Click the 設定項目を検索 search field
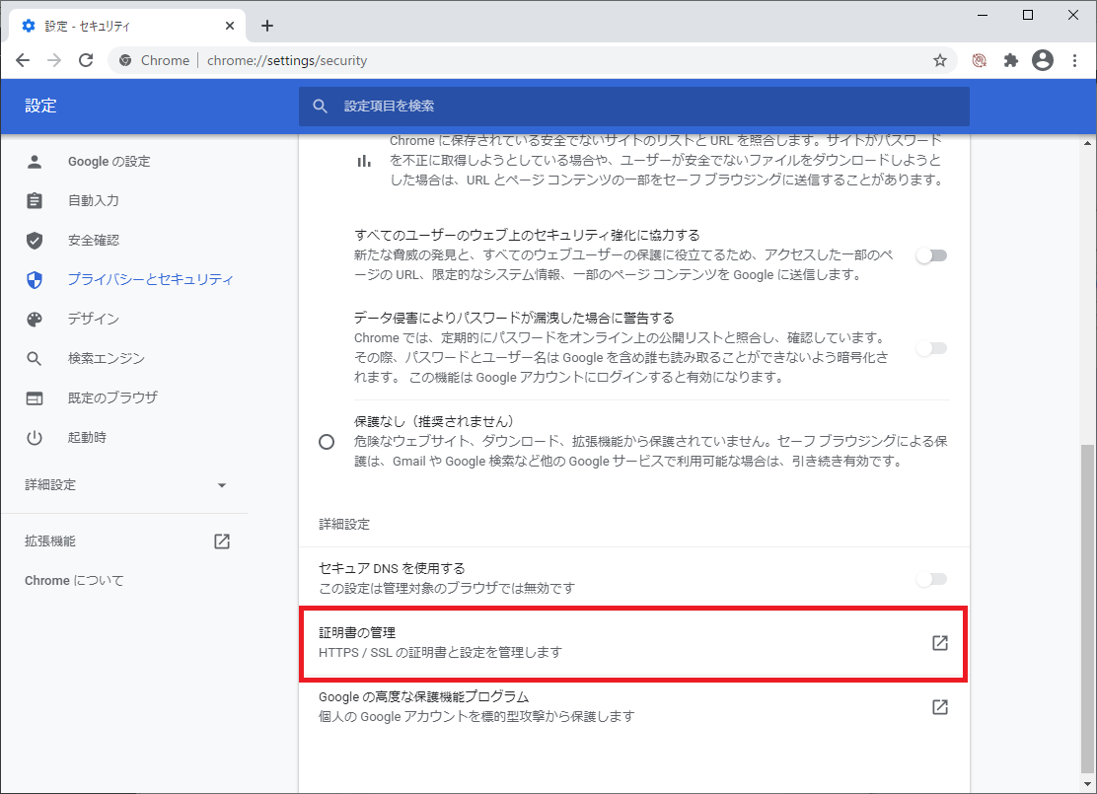The height and width of the screenshot is (794, 1097). coord(633,106)
